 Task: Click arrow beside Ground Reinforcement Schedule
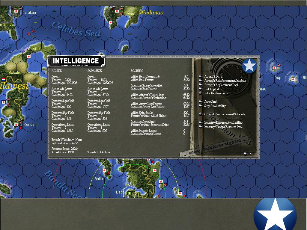click(x=200, y=114)
